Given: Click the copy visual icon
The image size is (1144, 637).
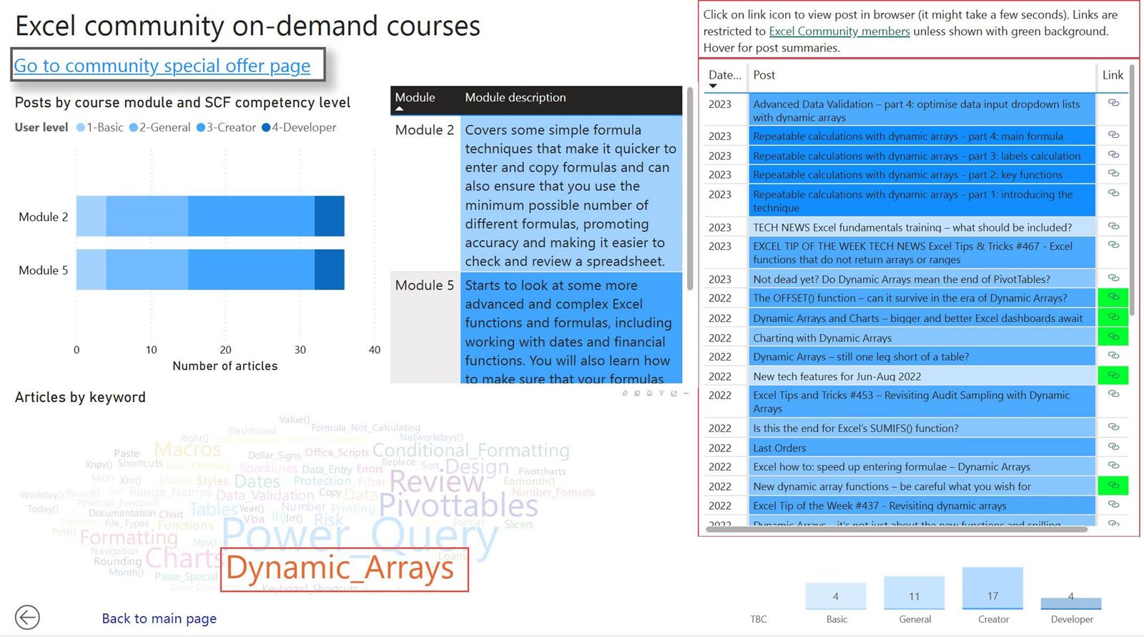Looking at the screenshot, I should click(x=637, y=393).
